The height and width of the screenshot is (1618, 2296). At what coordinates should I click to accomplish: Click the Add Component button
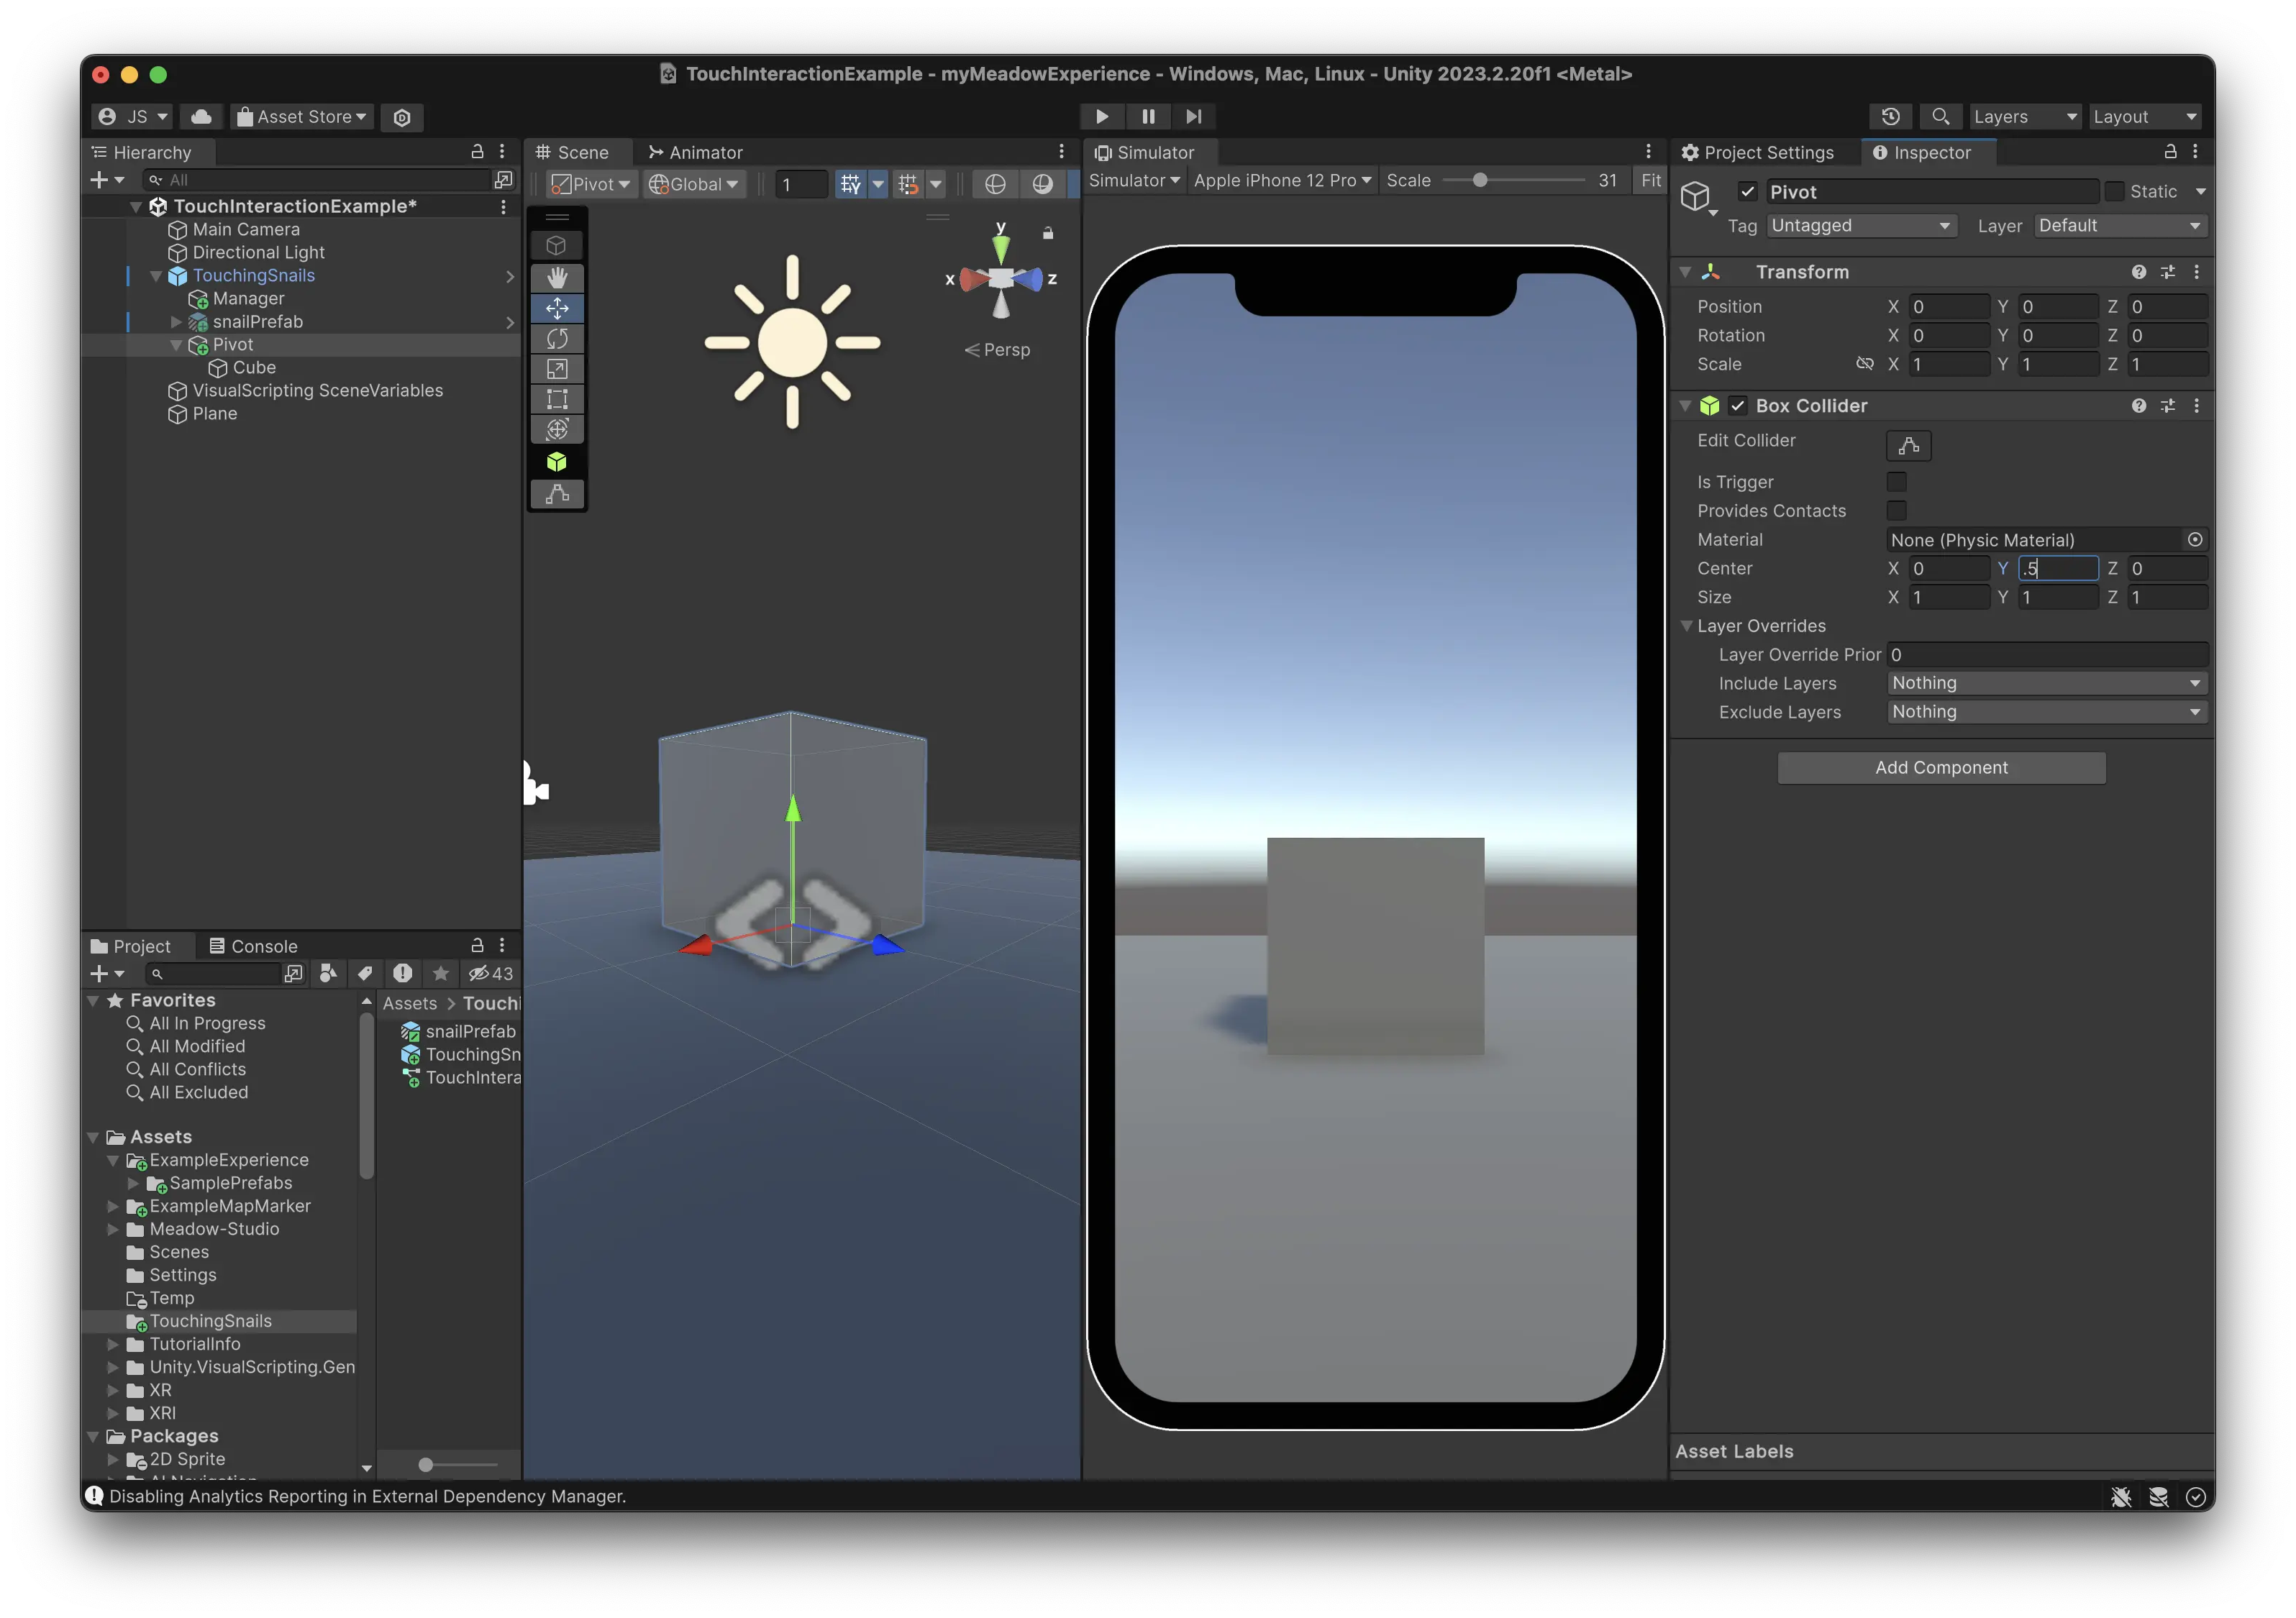tap(1940, 768)
